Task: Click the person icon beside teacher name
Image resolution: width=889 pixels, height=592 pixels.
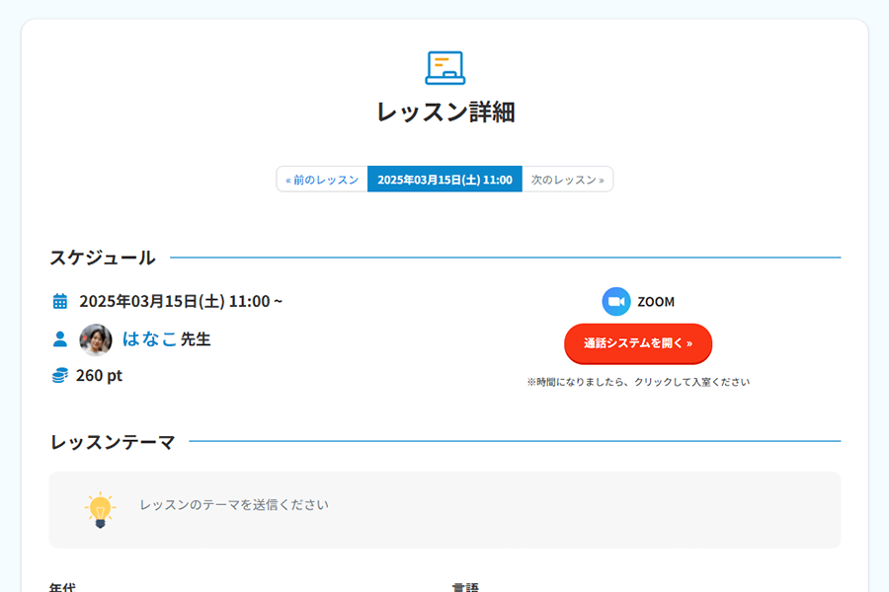Action: [x=60, y=338]
